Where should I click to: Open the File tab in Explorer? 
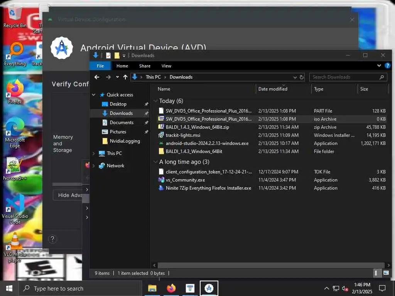[100, 66]
